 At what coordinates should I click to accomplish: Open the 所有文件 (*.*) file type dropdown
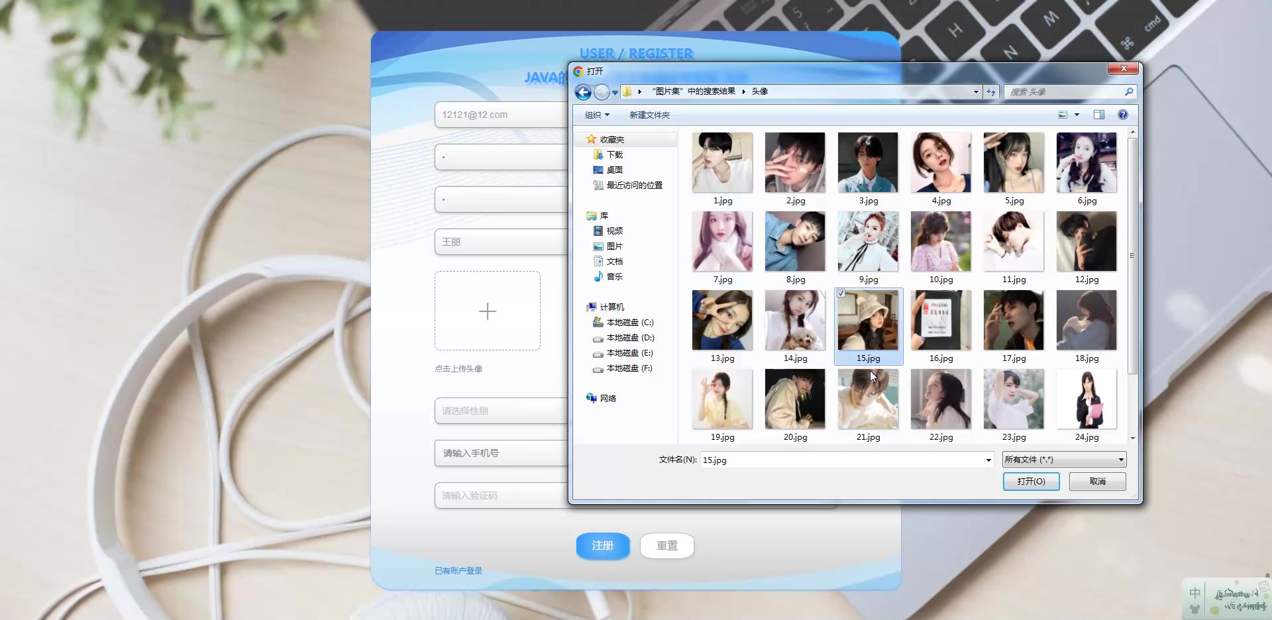[1064, 460]
